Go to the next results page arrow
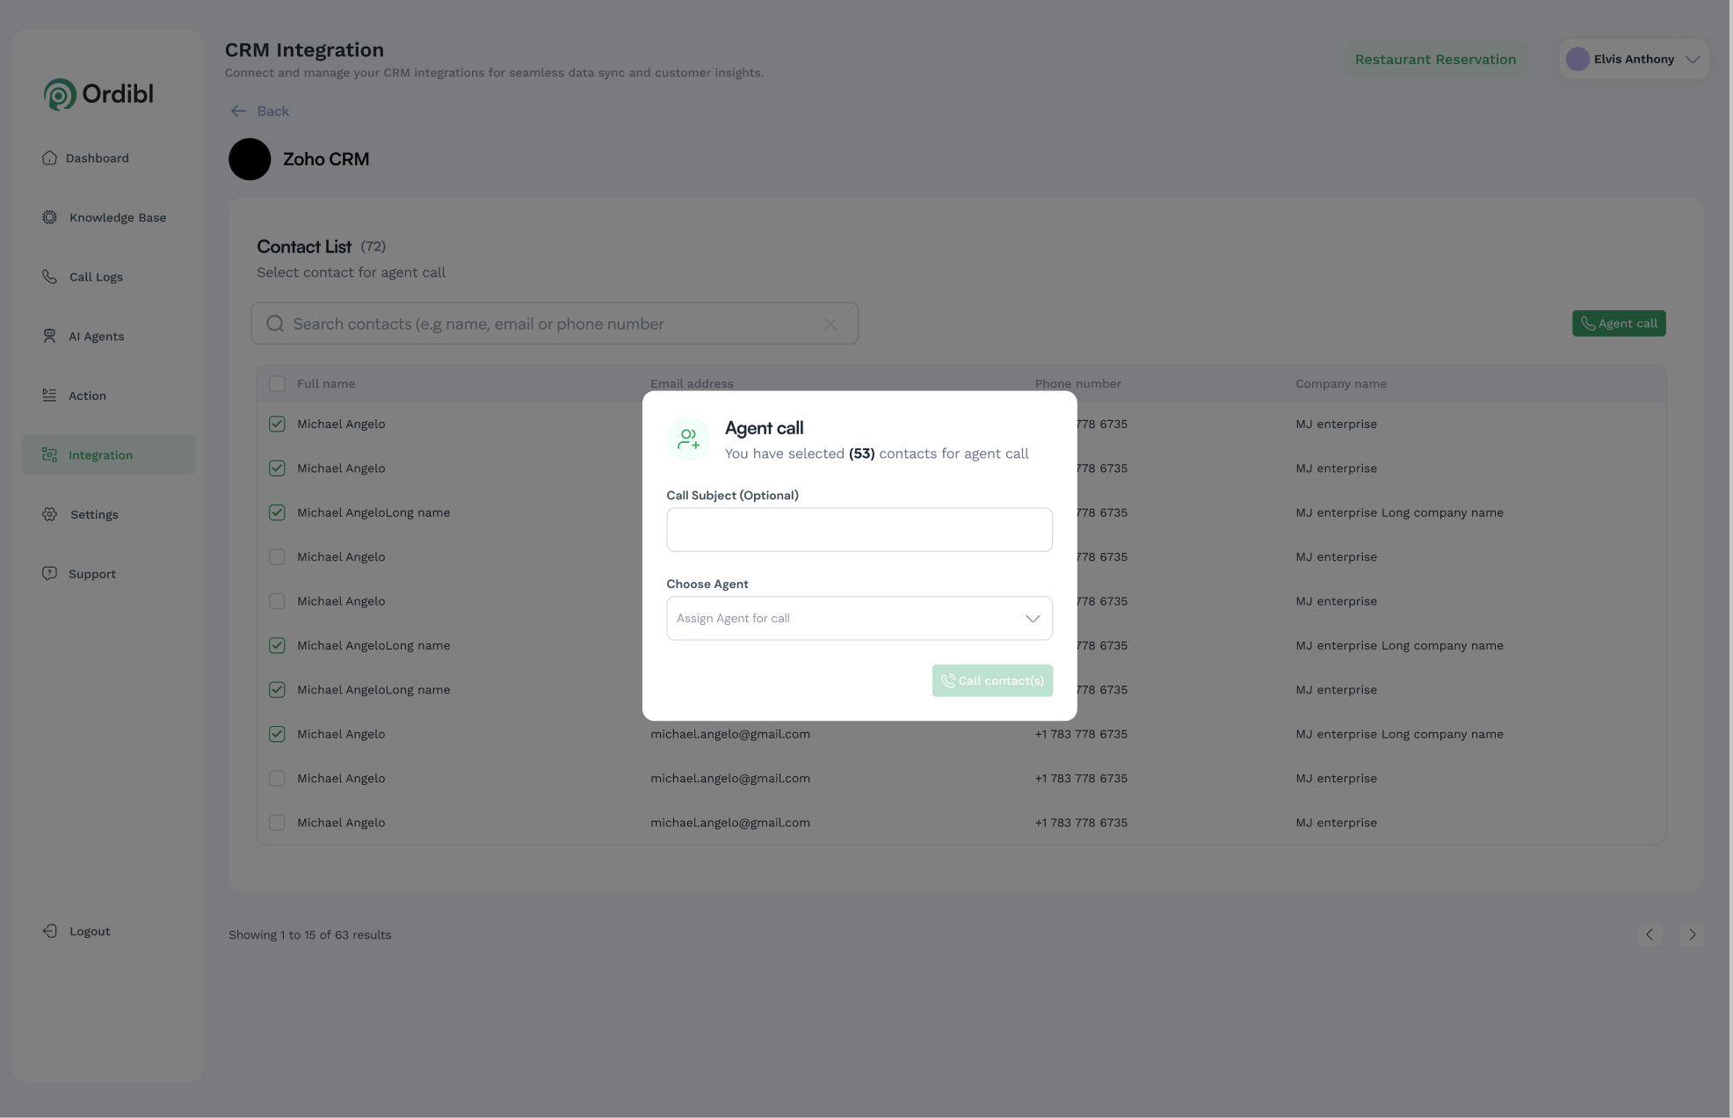The width and height of the screenshot is (1733, 1118). 1692,934
